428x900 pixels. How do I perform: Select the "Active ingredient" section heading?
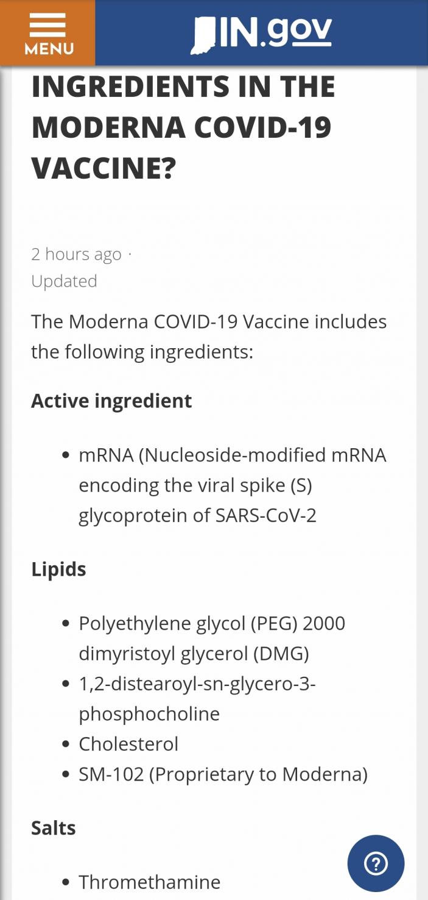[x=111, y=401]
